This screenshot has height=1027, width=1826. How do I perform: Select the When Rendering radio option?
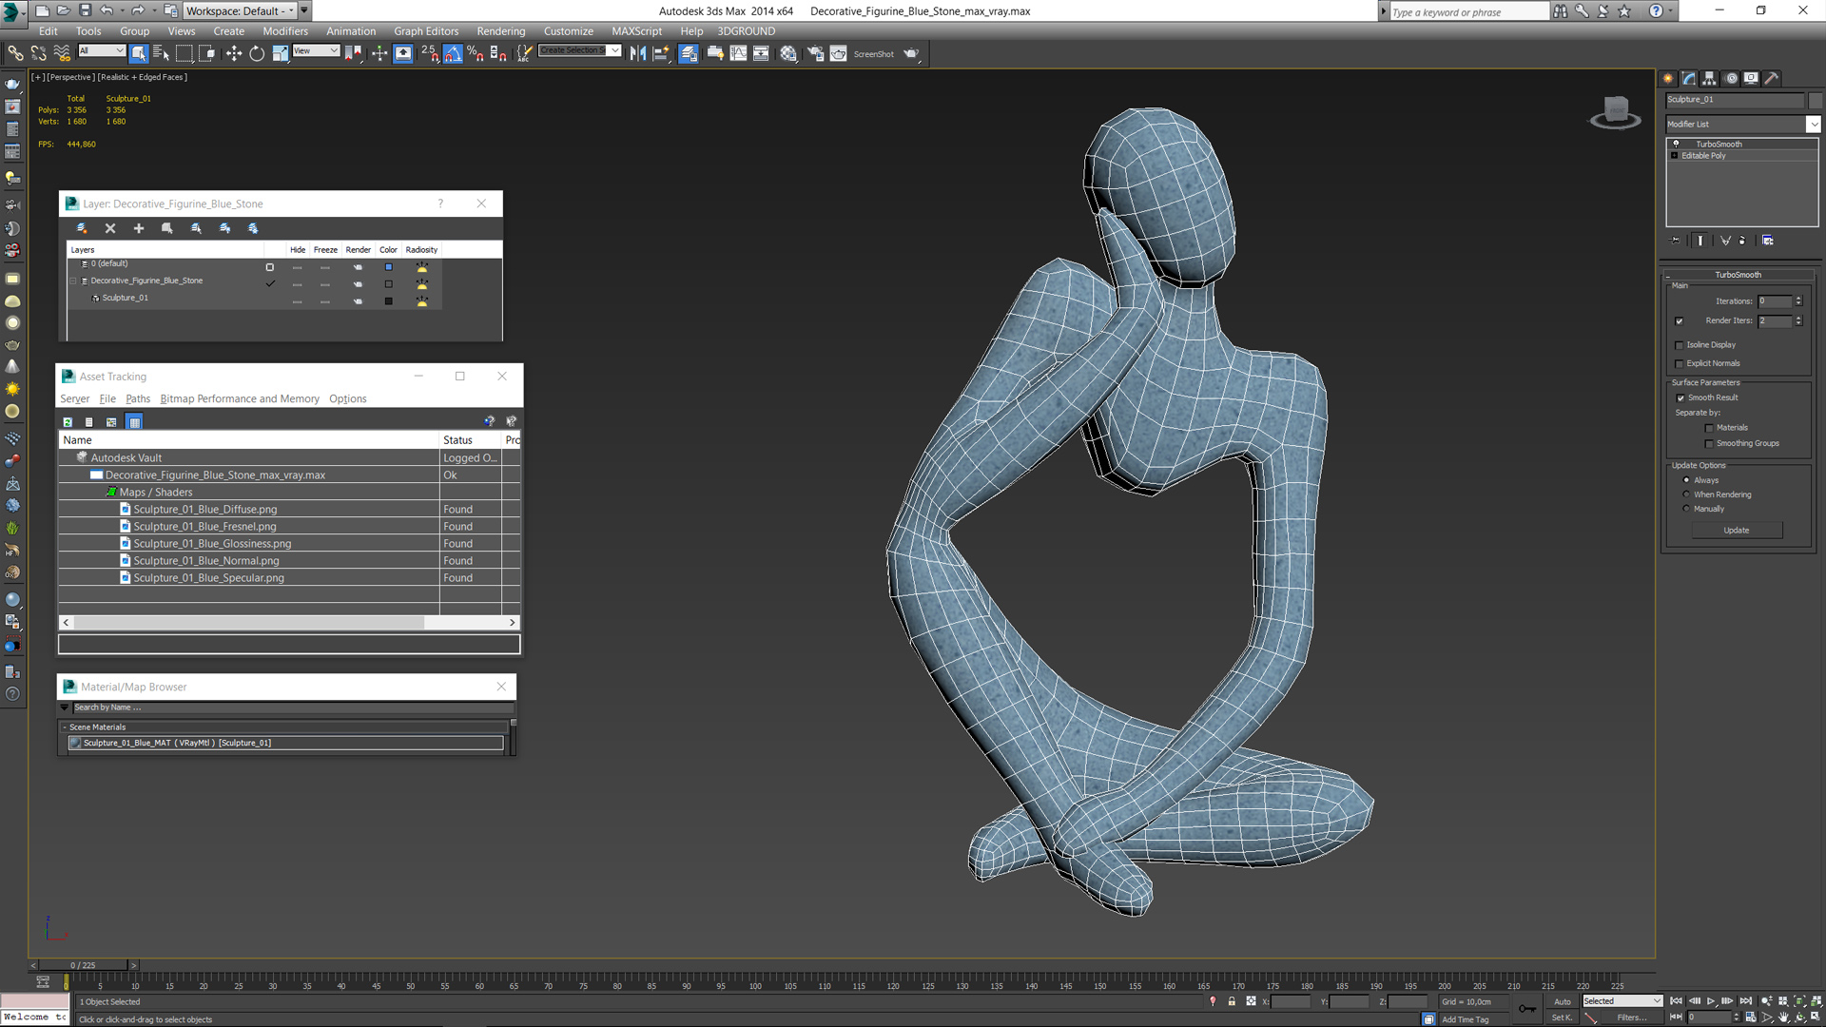coord(1687,494)
